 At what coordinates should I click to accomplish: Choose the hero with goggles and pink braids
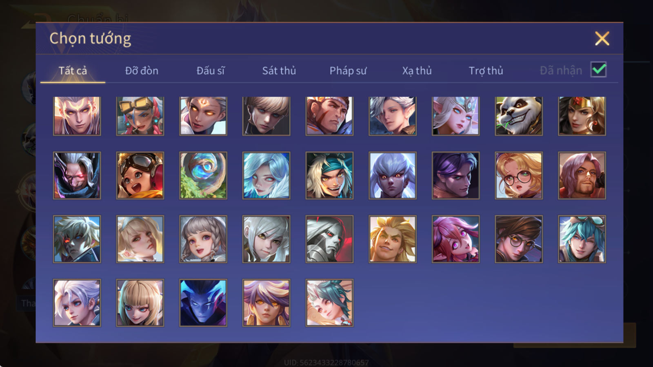tap(140, 116)
